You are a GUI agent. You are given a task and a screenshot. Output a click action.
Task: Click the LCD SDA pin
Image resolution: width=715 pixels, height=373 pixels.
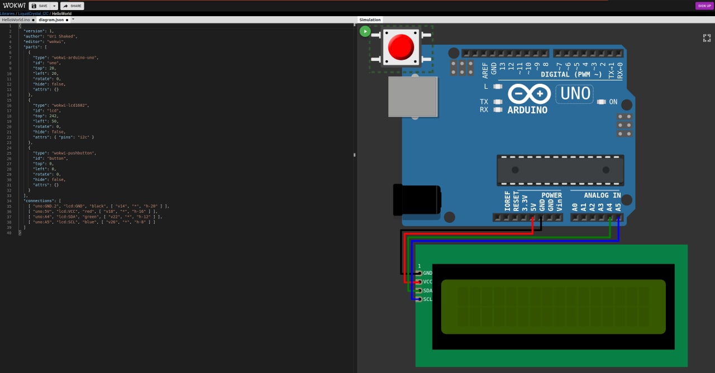click(420, 290)
